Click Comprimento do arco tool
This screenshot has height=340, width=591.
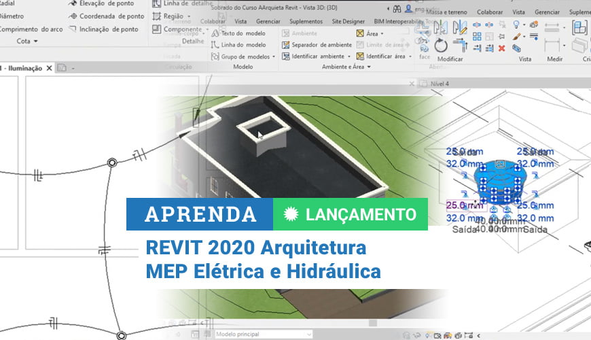[31, 29]
